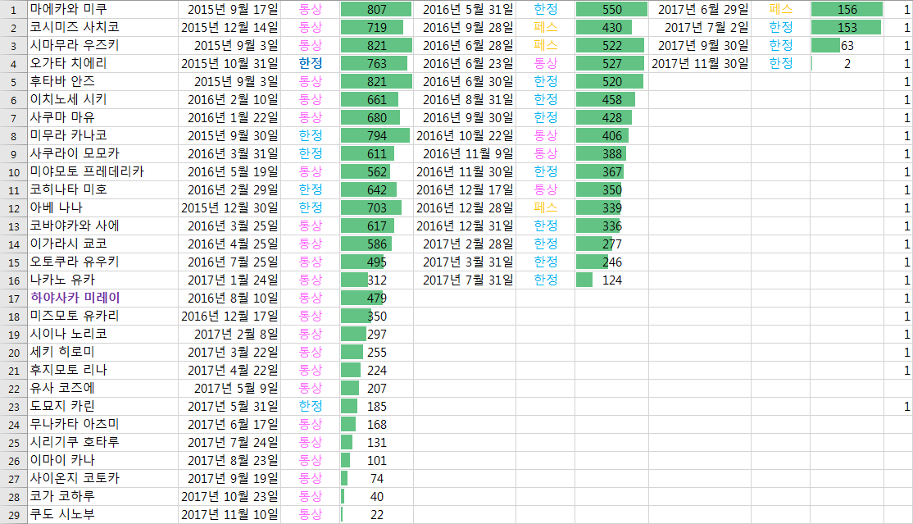The image size is (913, 524).
Task: Select row header 1
Action: click(x=13, y=9)
